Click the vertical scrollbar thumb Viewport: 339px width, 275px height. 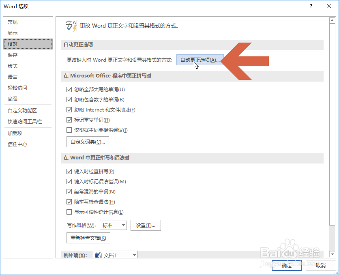(x=332, y=124)
